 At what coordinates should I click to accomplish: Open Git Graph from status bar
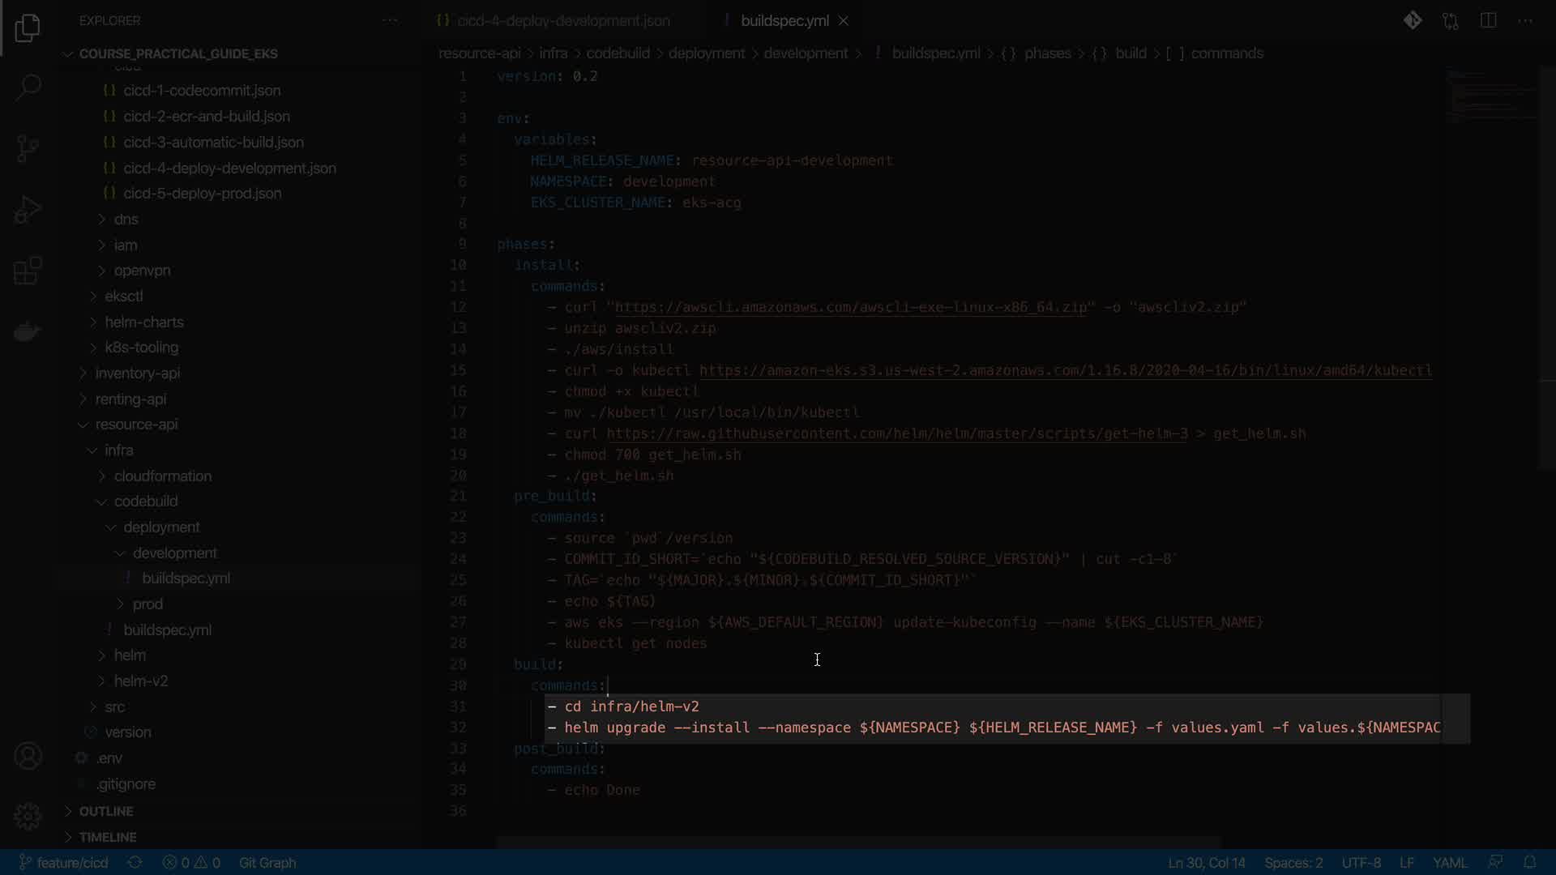pyautogui.click(x=267, y=862)
